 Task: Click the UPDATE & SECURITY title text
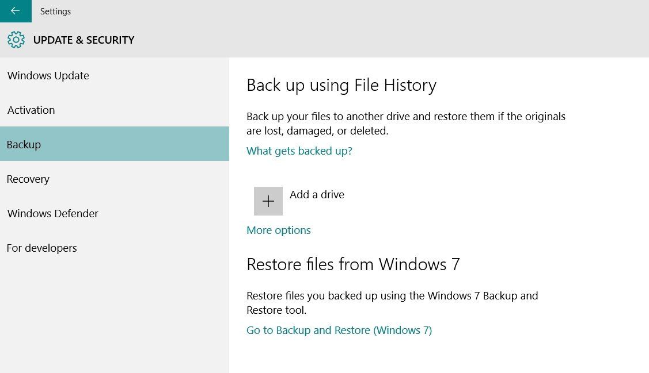click(x=84, y=40)
